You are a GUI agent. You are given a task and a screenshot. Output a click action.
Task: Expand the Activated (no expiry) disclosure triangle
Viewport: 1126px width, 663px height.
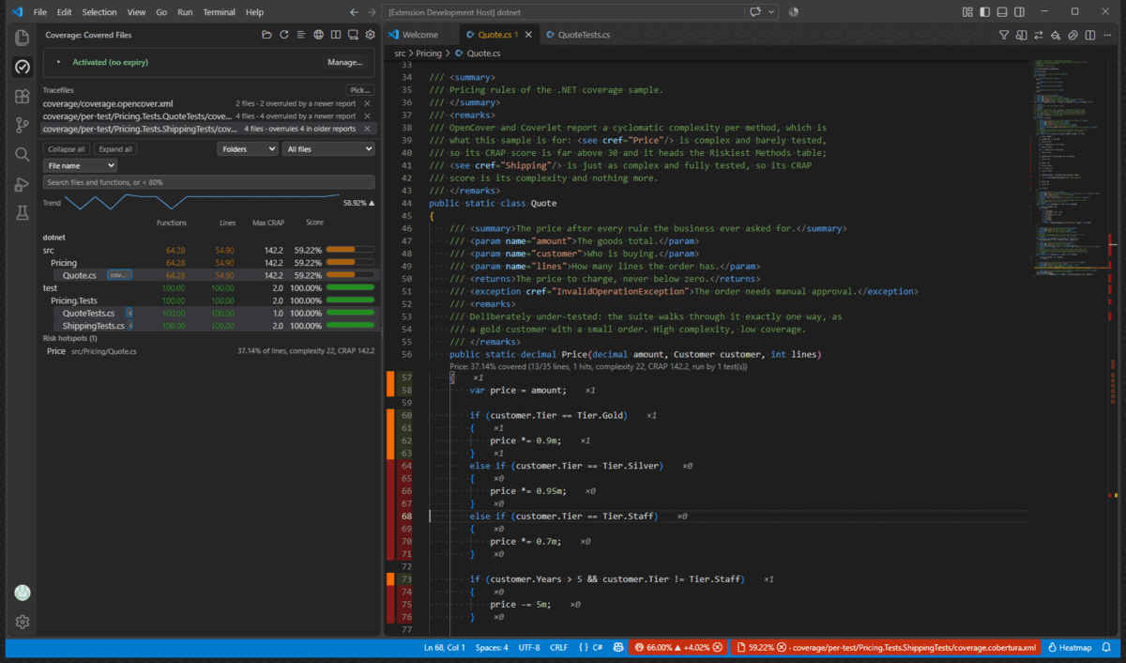[58, 62]
